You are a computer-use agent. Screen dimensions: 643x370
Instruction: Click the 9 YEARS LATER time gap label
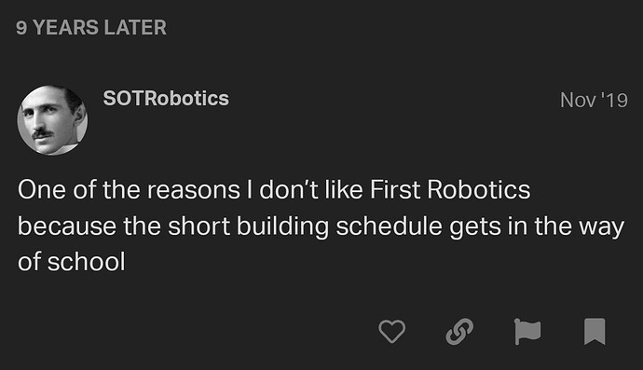pos(91,28)
